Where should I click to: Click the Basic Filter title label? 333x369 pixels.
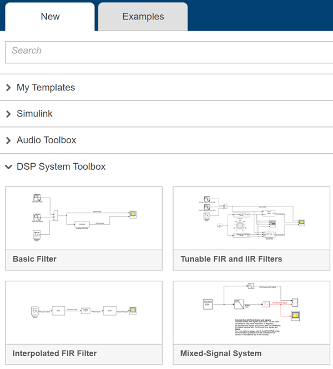(x=34, y=259)
